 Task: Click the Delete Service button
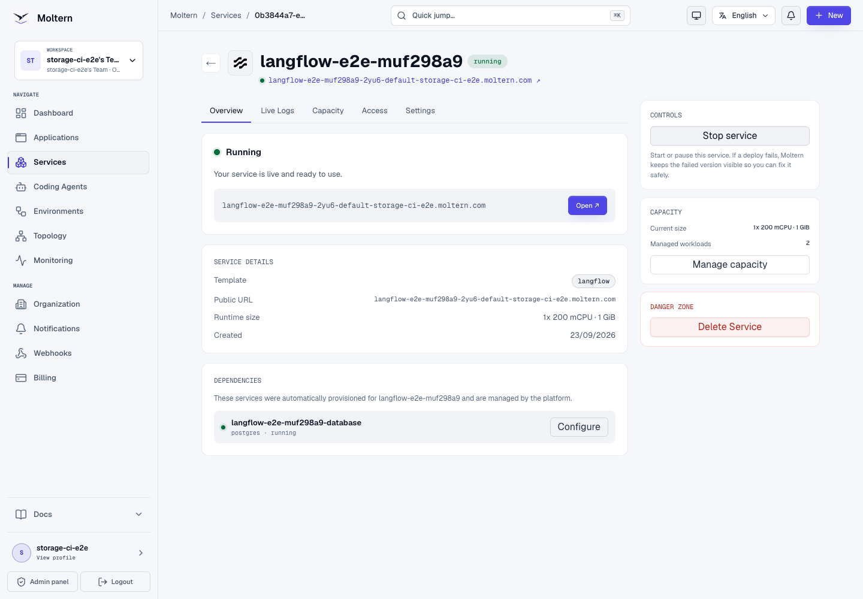730,327
